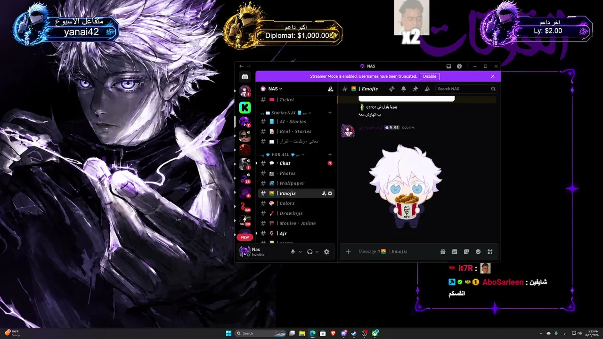Open Emojis channel edit gear
Image resolution: width=603 pixels, height=339 pixels.
pos(330,194)
